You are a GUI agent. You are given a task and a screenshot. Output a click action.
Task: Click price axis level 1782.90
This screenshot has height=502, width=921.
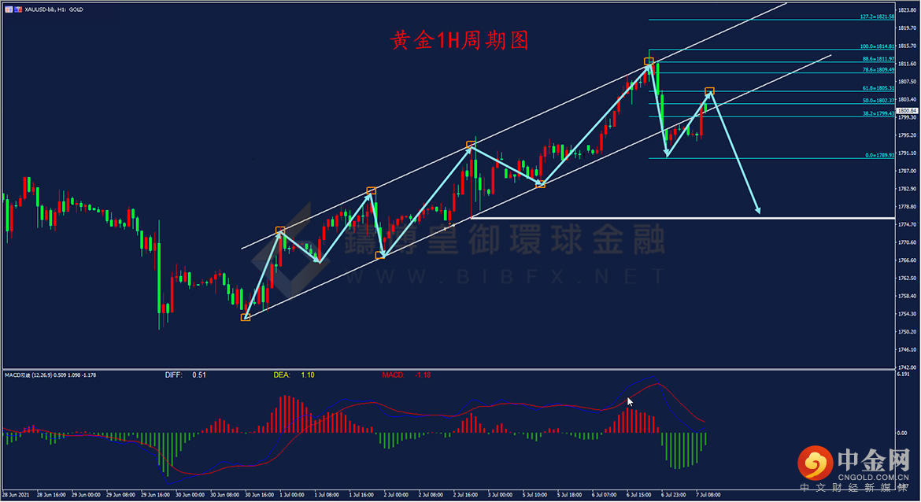[x=907, y=189]
